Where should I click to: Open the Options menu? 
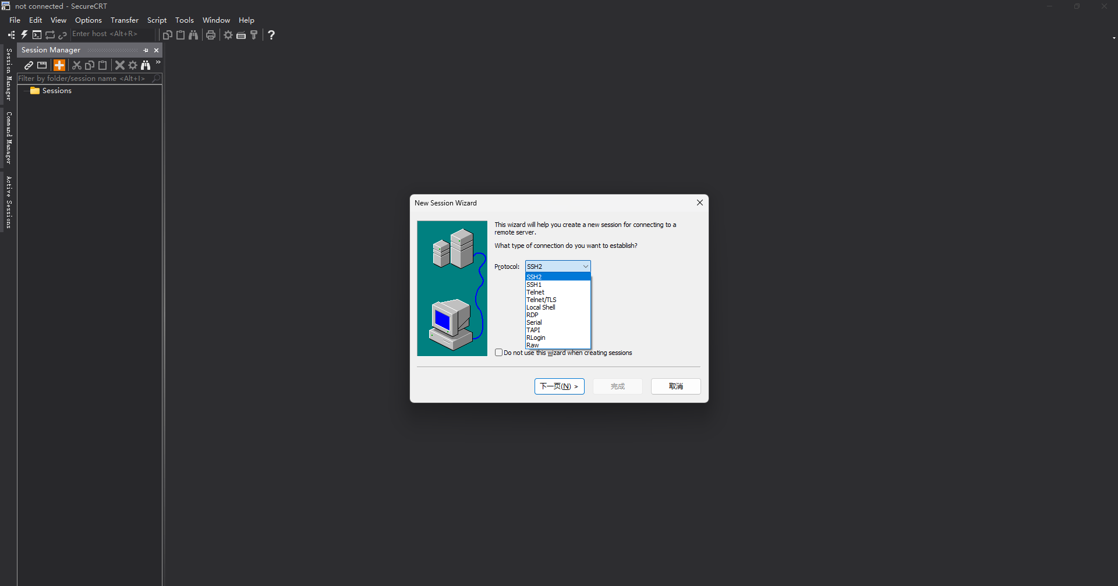click(89, 20)
